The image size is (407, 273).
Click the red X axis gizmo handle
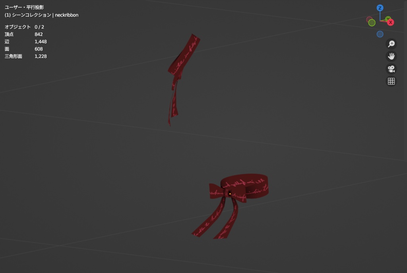390,22
